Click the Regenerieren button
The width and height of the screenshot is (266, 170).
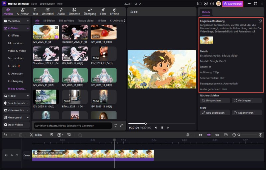247,113
